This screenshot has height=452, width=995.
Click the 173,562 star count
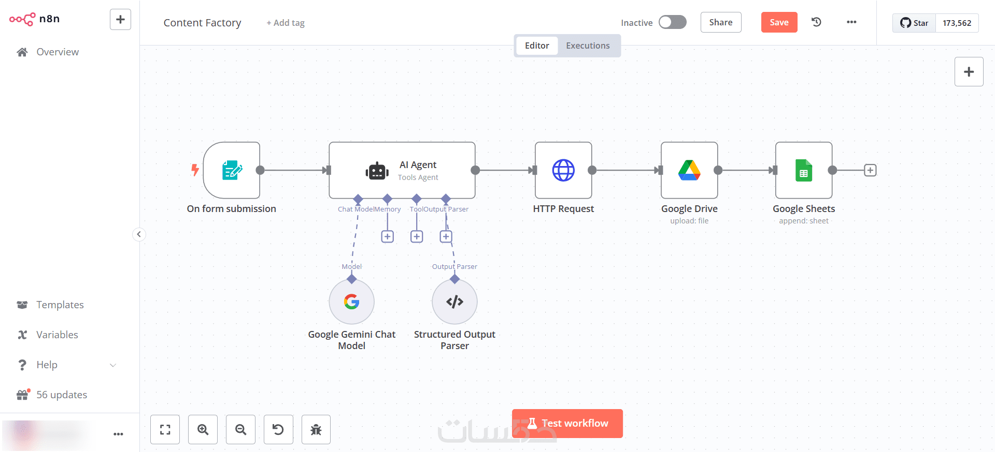click(957, 23)
